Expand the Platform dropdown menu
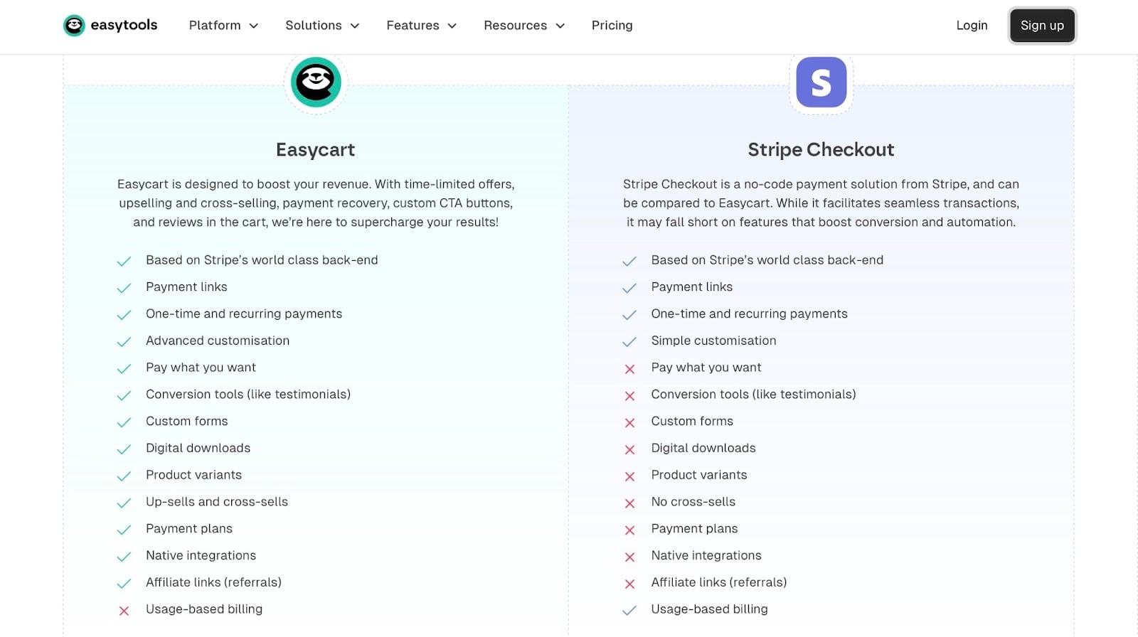This screenshot has height=637, width=1138. coord(223,26)
